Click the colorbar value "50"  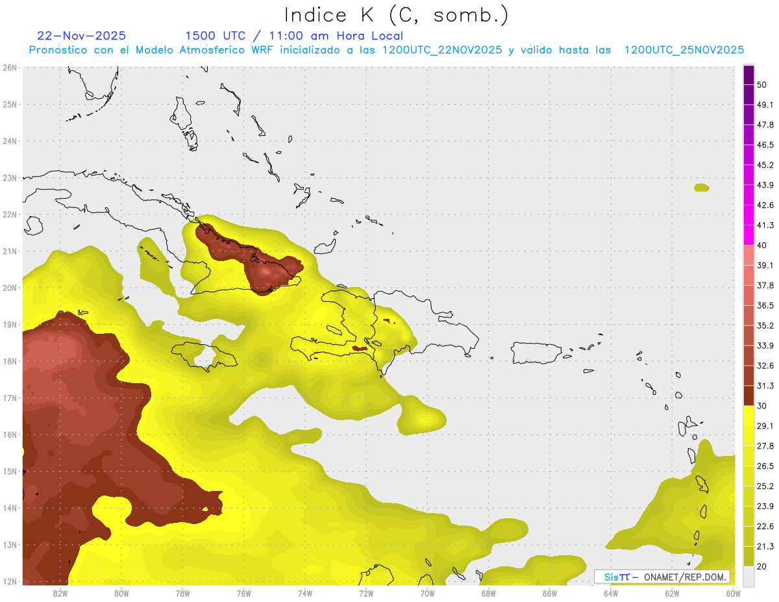(761, 84)
